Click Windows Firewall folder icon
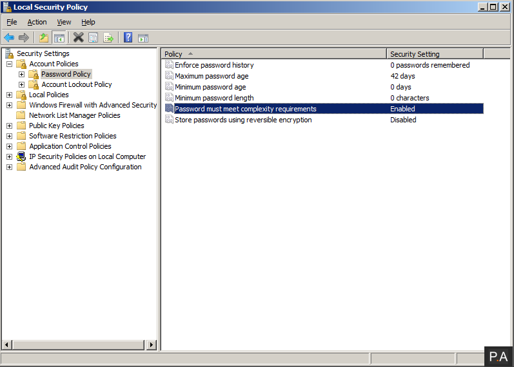The width and height of the screenshot is (514, 367). click(21, 105)
